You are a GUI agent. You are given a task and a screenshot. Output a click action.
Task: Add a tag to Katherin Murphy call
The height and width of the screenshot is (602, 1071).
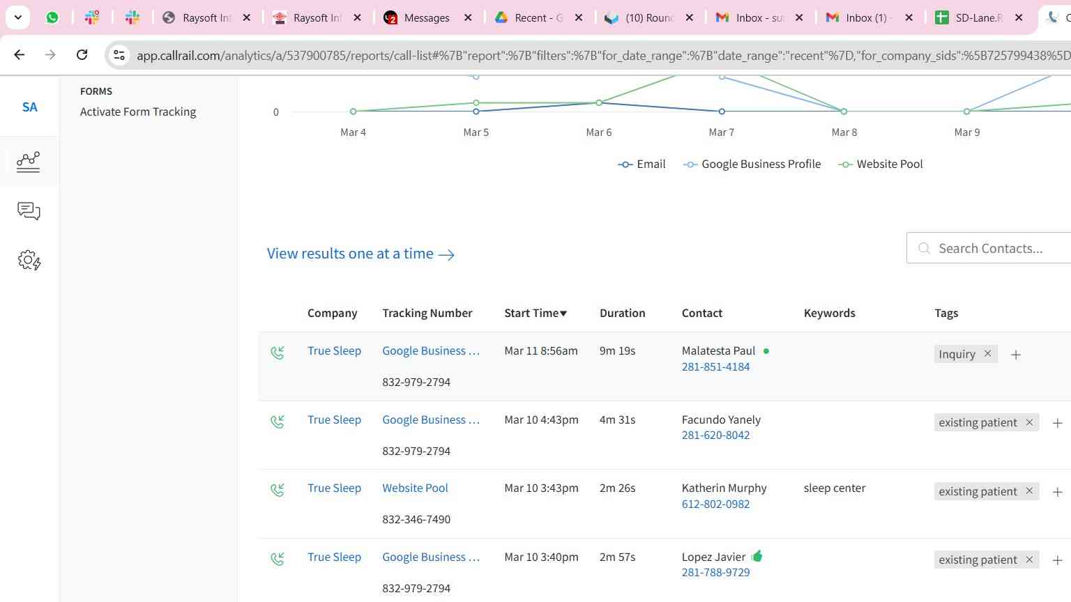click(1057, 492)
